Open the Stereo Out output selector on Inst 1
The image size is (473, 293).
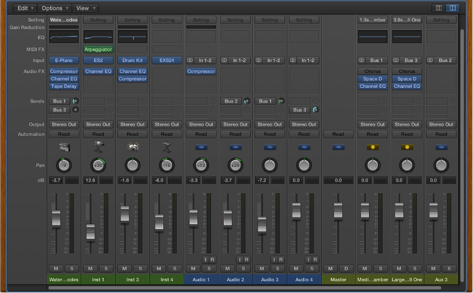(98, 124)
